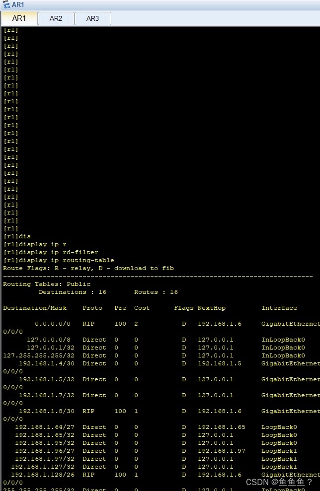Click the 127.0.0.0/8 destination entry

point(49,340)
